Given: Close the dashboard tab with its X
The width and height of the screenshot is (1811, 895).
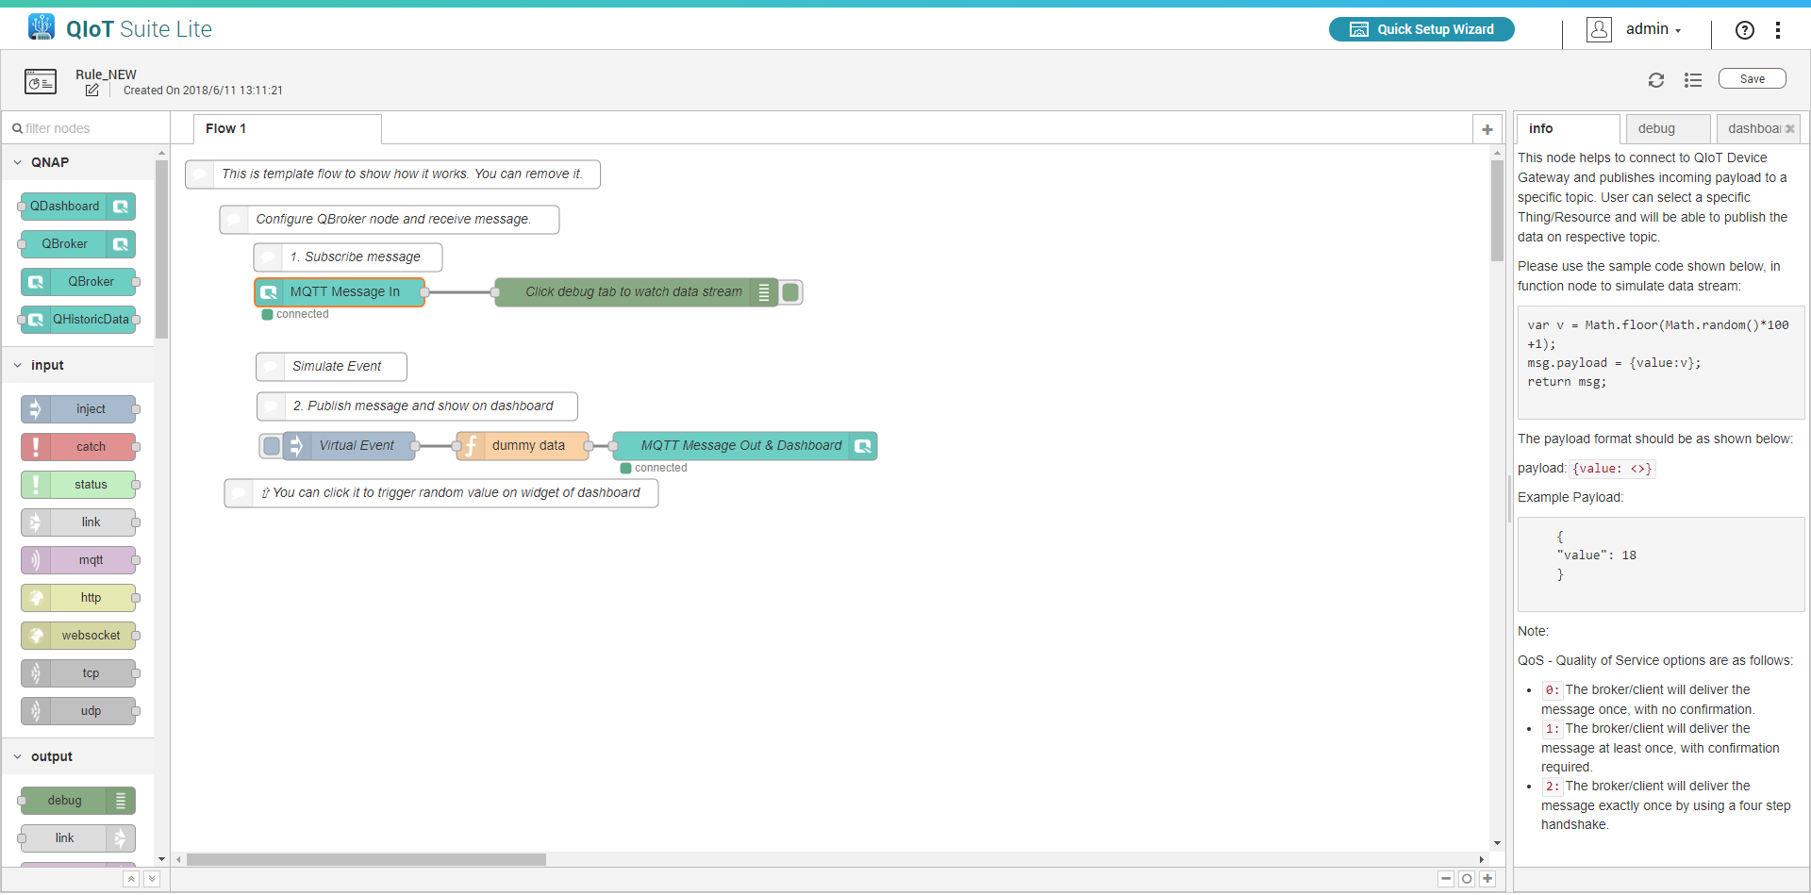Looking at the screenshot, I should (x=1789, y=129).
